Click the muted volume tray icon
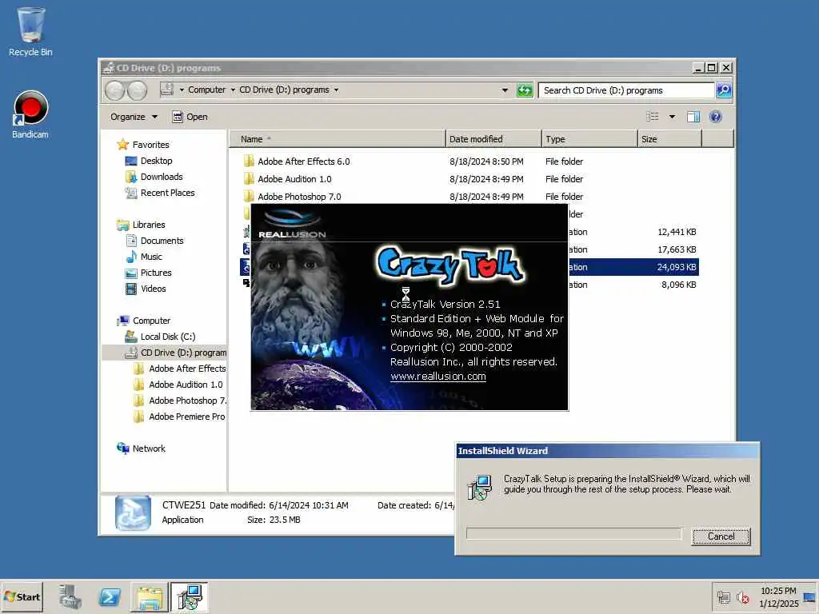The height and width of the screenshot is (614, 819). point(743,597)
